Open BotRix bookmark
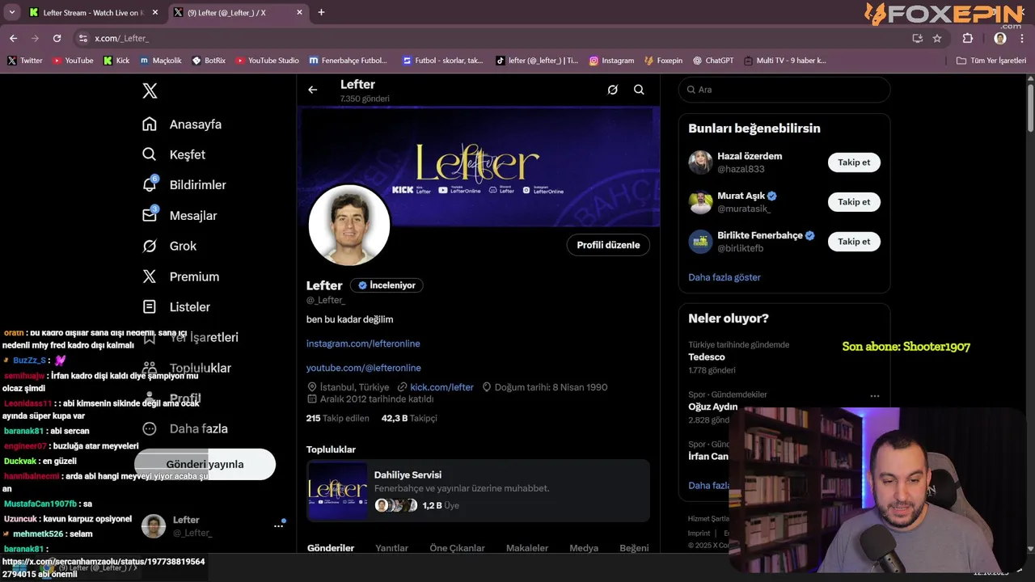 point(209,61)
